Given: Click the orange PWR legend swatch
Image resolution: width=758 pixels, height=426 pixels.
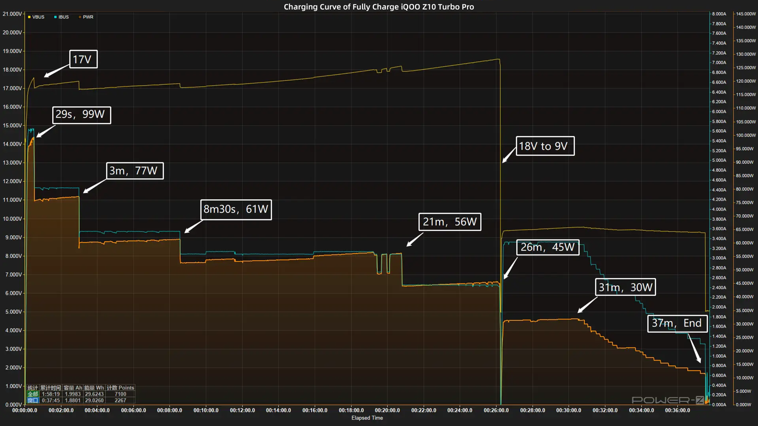Looking at the screenshot, I should (80, 17).
